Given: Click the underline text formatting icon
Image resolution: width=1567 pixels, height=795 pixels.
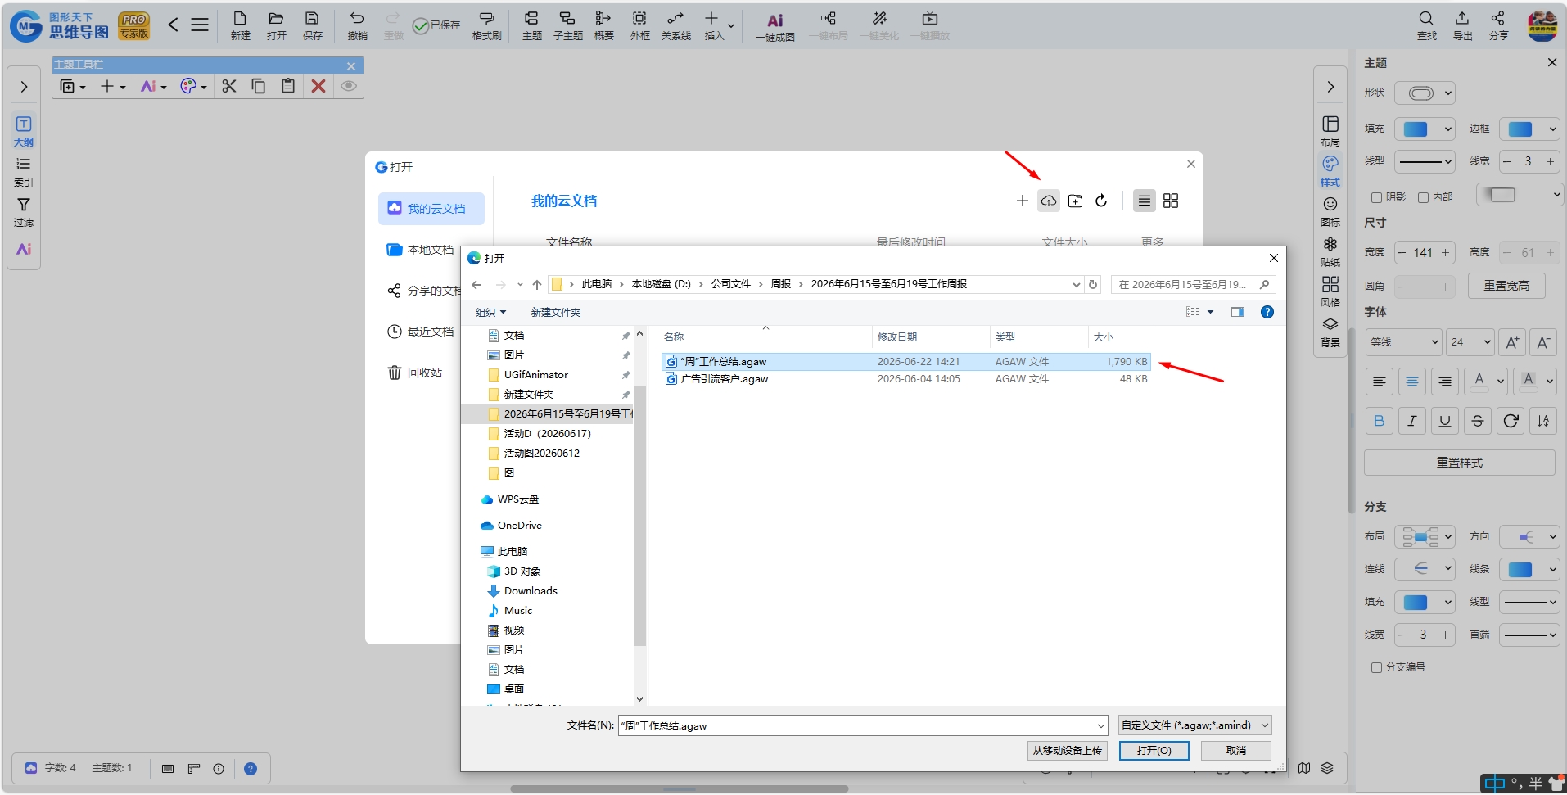Looking at the screenshot, I should click(1445, 421).
